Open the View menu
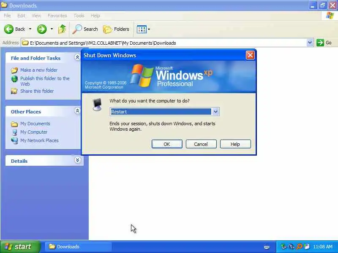Viewport: 338px width, 253px height. tap(36, 16)
